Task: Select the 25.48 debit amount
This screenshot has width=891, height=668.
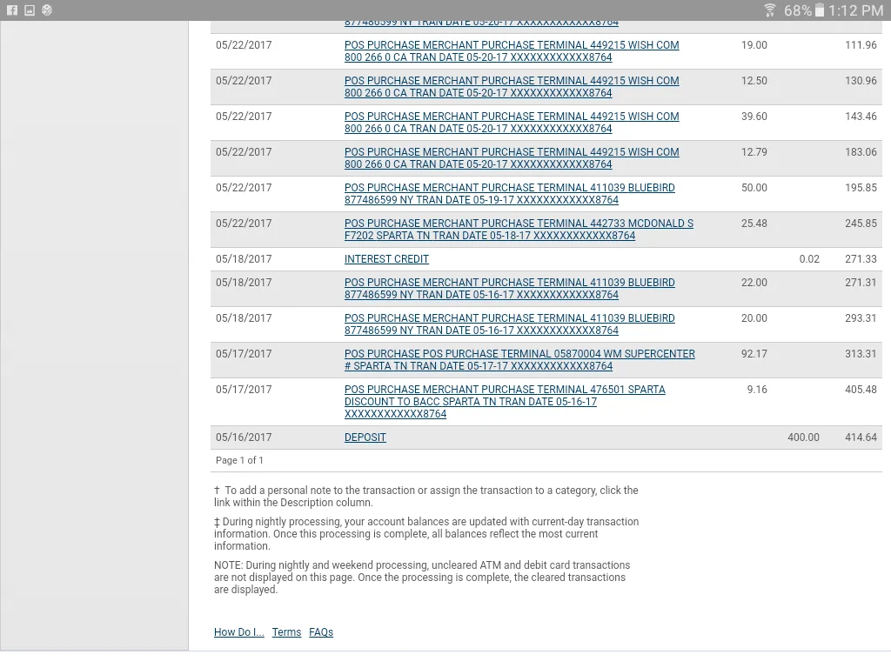Action: [754, 224]
